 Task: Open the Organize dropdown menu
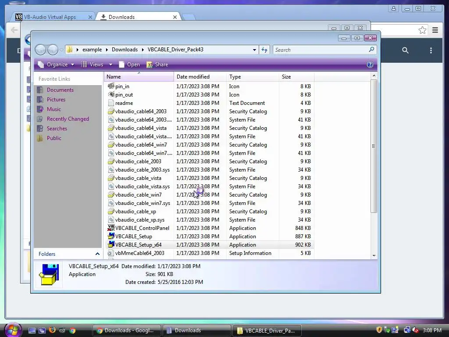pyautogui.click(x=56, y=65)
